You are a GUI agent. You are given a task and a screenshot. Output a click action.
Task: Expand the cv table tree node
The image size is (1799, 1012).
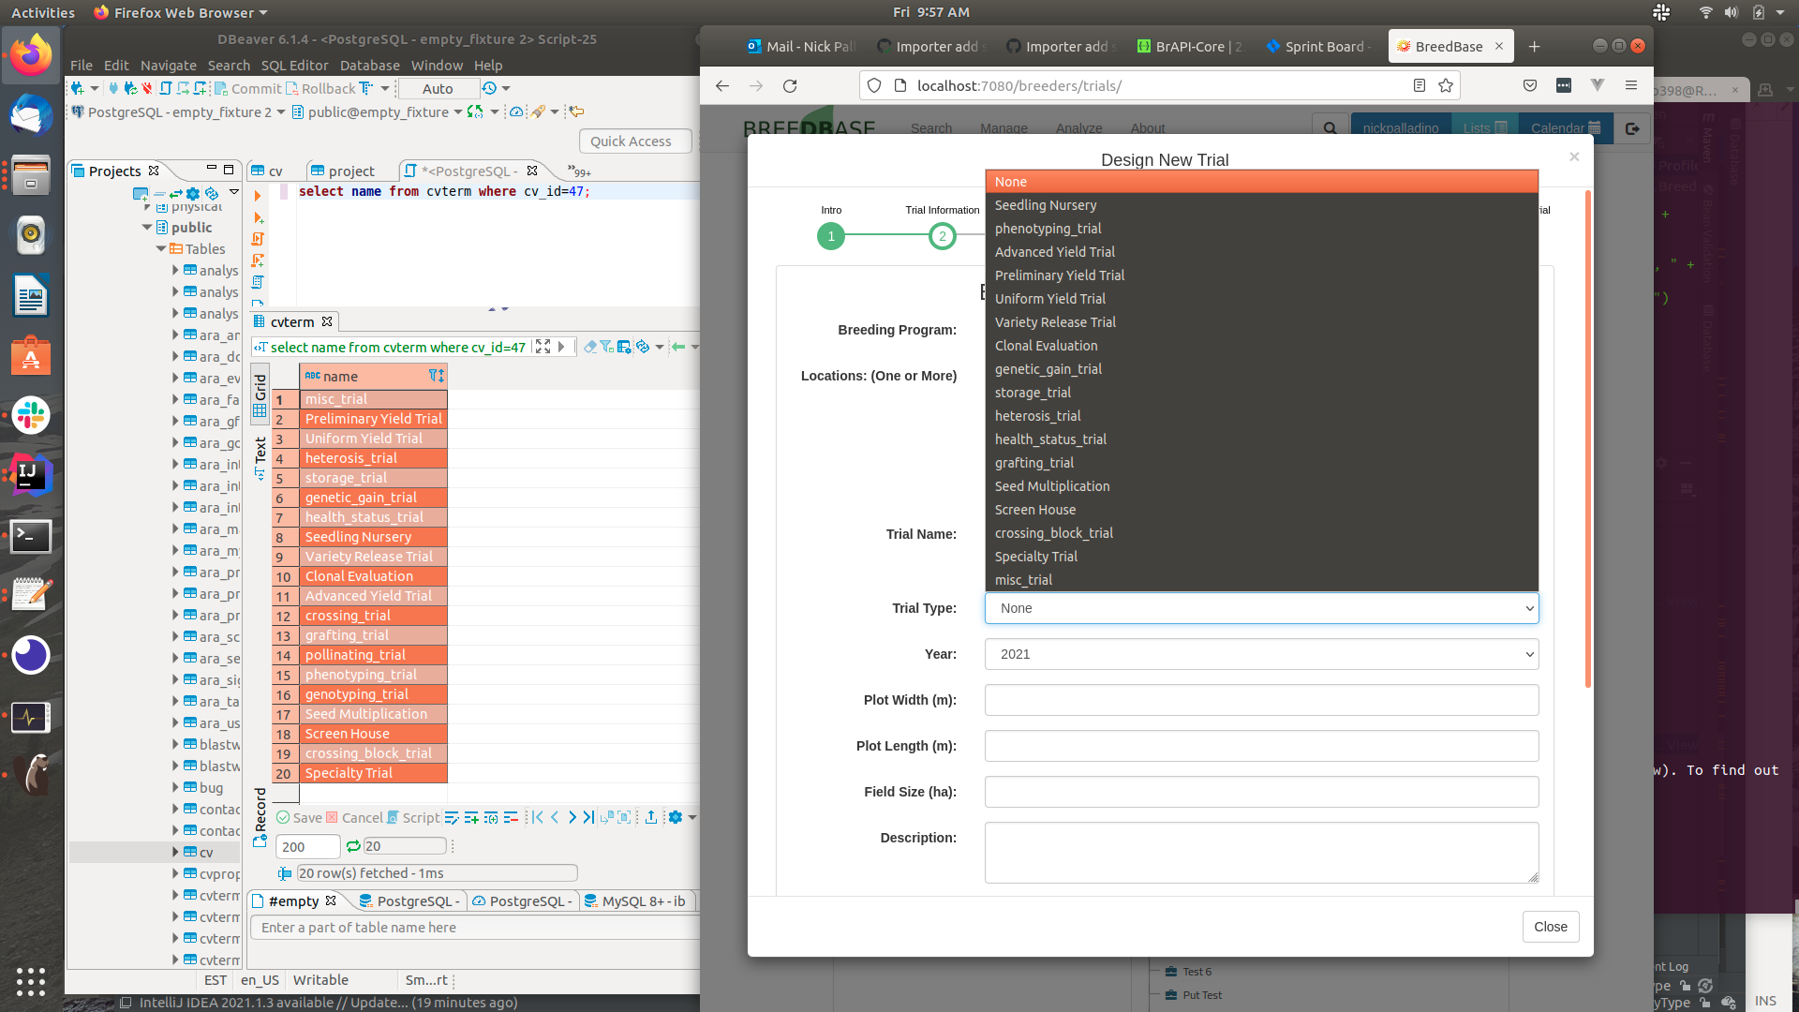click(x=175, y=852)
